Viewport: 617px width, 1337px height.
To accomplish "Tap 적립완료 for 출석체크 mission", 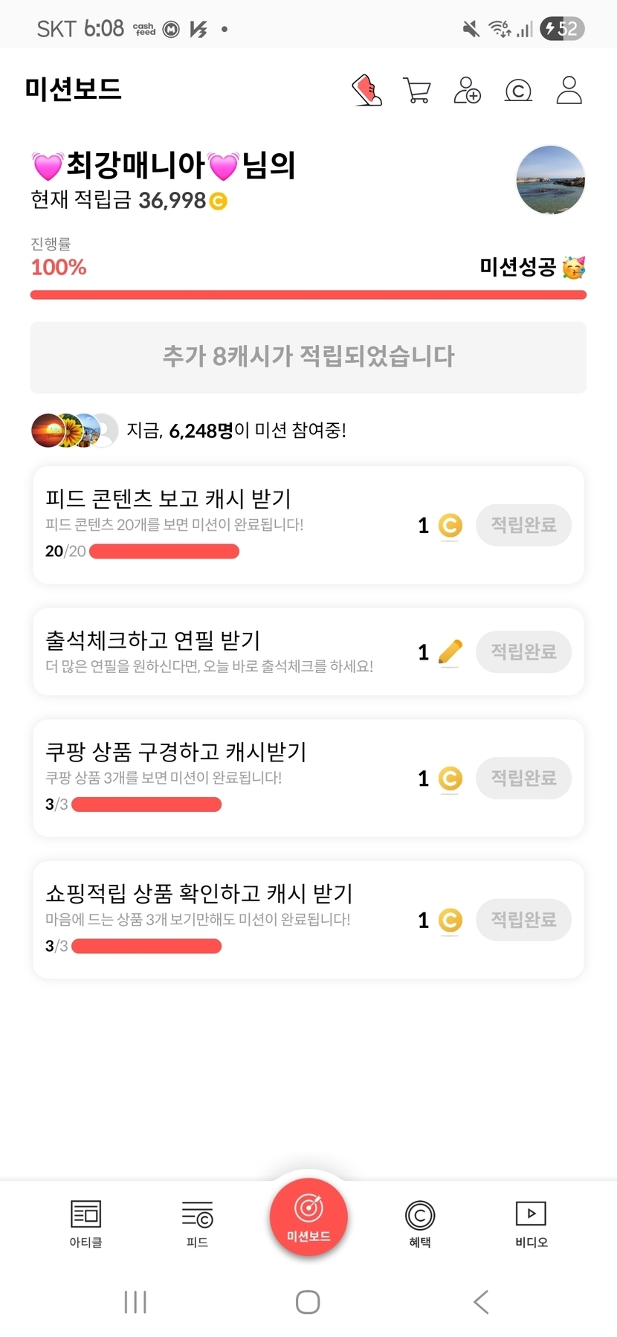I will (x=523, y=652).
